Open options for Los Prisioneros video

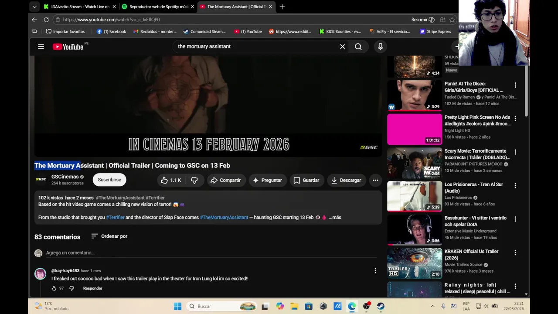coord(515,185)
